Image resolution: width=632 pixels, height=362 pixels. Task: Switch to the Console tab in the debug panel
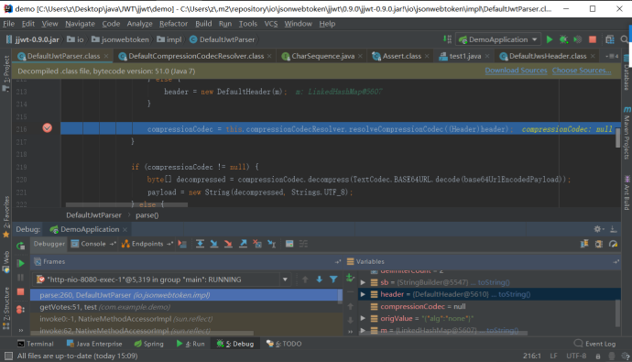pyautogui.click(x=93, y=244)
